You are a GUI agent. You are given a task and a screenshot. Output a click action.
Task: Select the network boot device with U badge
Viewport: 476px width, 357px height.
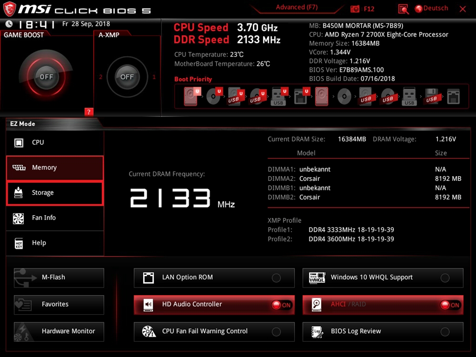(x=301, y=96)
